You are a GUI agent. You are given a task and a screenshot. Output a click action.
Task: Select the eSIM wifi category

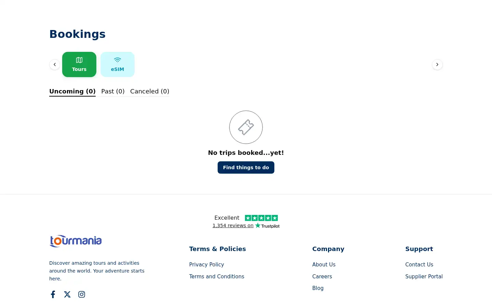click(x=118, y=64)
